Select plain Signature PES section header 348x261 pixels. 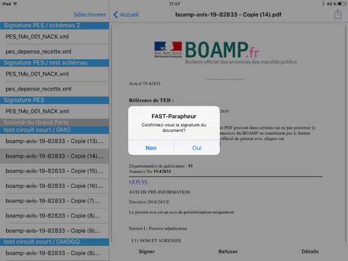click(54, 100)
